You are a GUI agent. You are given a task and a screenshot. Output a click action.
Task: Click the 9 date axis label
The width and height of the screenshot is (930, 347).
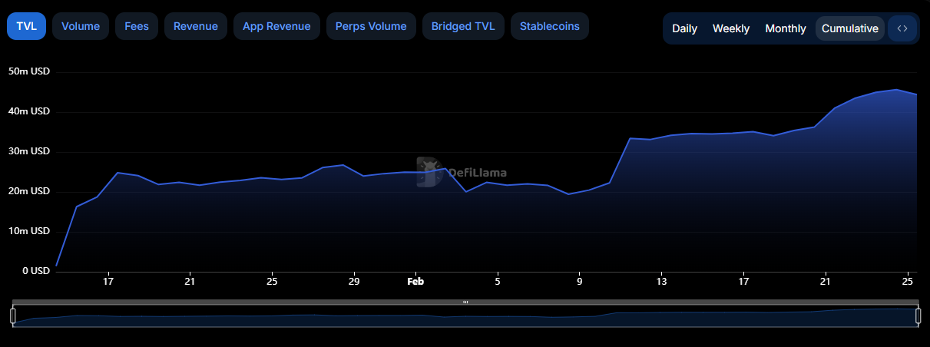580,282
